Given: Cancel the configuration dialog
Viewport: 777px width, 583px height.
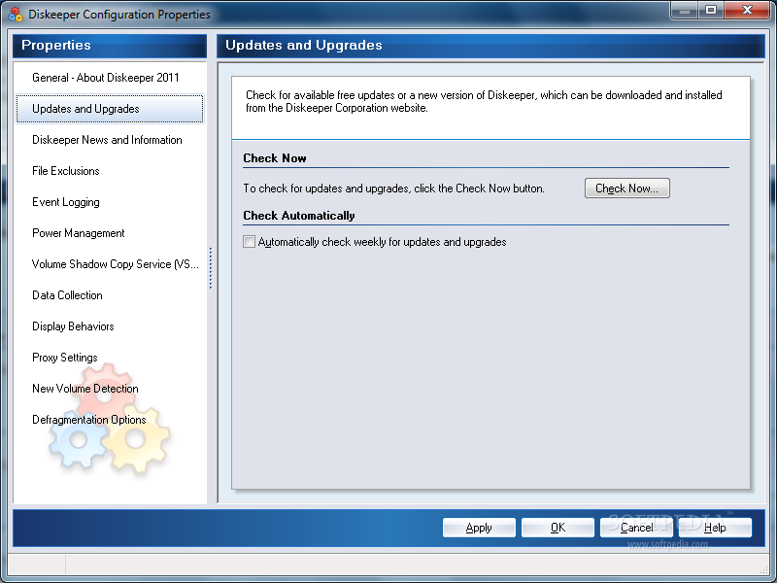Looking at the screenshot, I should click(636, 528).
